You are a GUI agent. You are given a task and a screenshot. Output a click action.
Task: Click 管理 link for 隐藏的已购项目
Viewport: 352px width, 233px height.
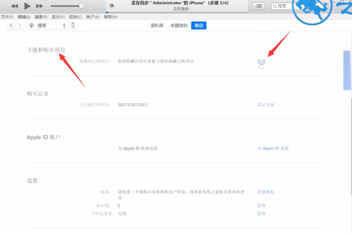pyautogui.click(x=261, y=61)
